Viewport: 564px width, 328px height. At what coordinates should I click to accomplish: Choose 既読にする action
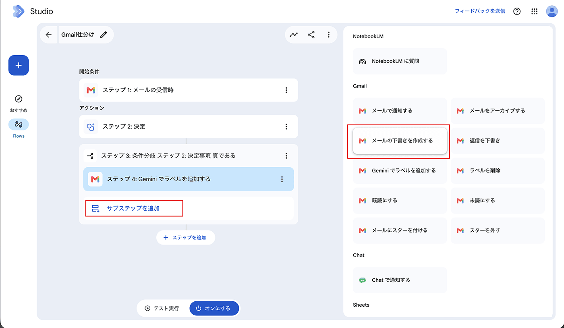pyautogui.click(x=400, y=200)
